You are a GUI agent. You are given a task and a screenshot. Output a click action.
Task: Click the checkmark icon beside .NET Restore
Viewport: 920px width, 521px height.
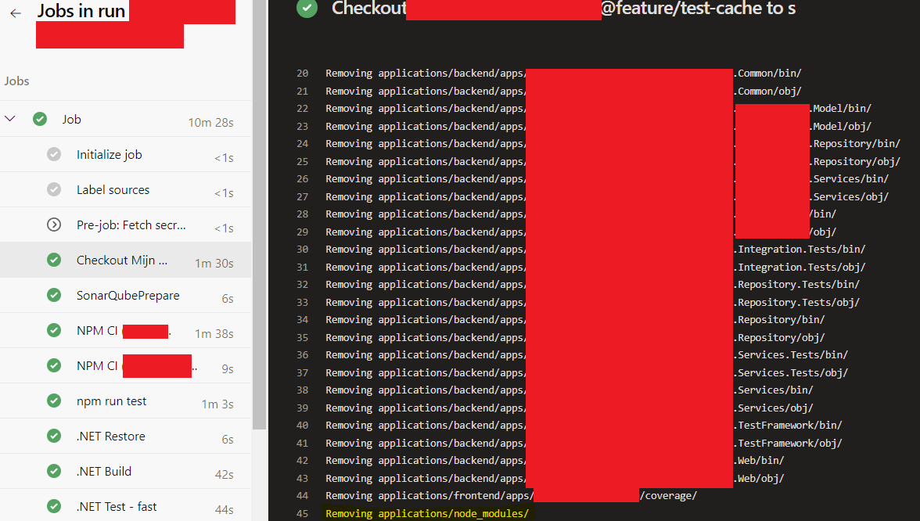coord(53,436)
